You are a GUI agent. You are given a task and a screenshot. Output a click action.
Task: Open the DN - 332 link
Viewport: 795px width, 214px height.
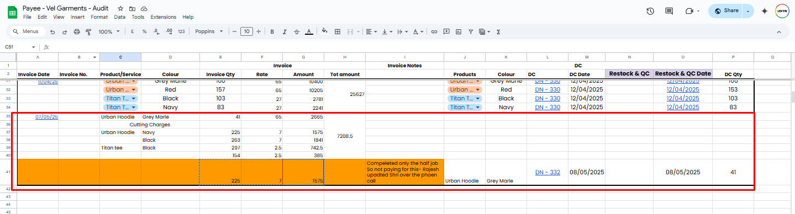[x=547, y=172]
